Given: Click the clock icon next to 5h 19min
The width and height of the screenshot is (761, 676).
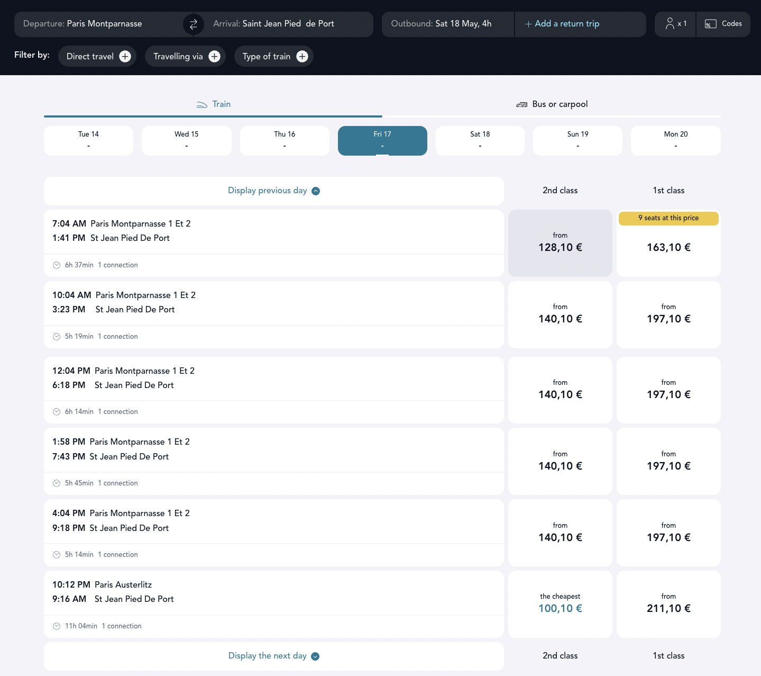Looking at the screenshot, I should 57,337.
